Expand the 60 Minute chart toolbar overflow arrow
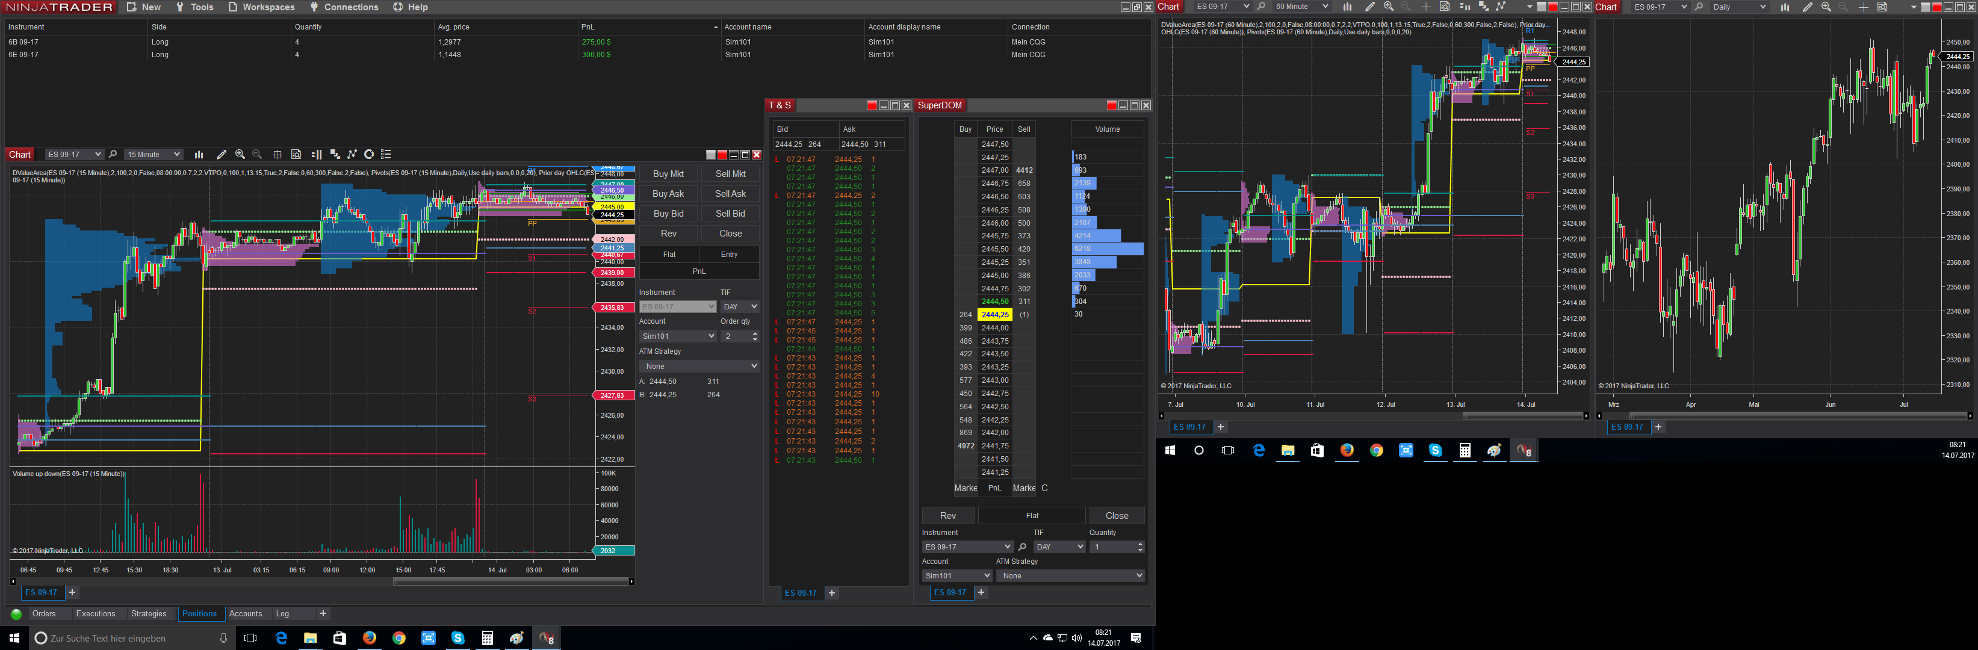The height and width of the screenshot is (650, 1978). 1530,7
